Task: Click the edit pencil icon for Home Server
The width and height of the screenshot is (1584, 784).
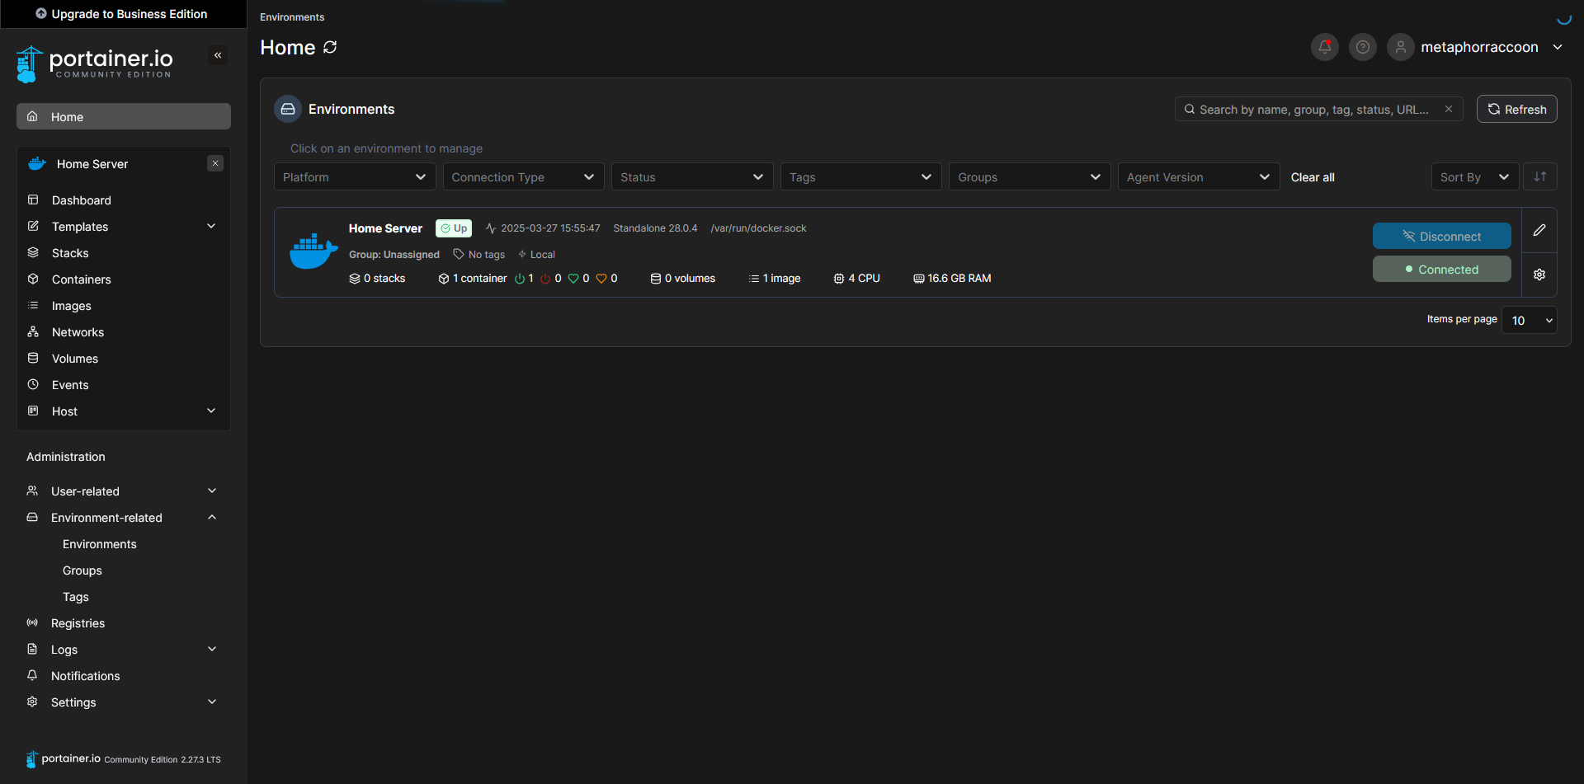Action: pyautogui.click(x=1539, y=231)
